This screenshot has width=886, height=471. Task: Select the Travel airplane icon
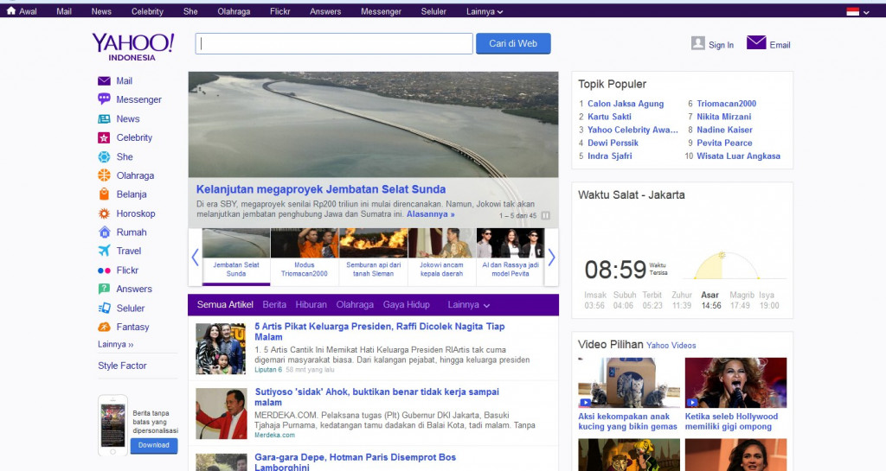coord(104,251)
